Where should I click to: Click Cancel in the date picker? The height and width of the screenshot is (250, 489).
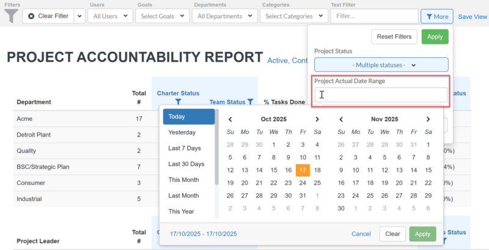click(361, 234)
